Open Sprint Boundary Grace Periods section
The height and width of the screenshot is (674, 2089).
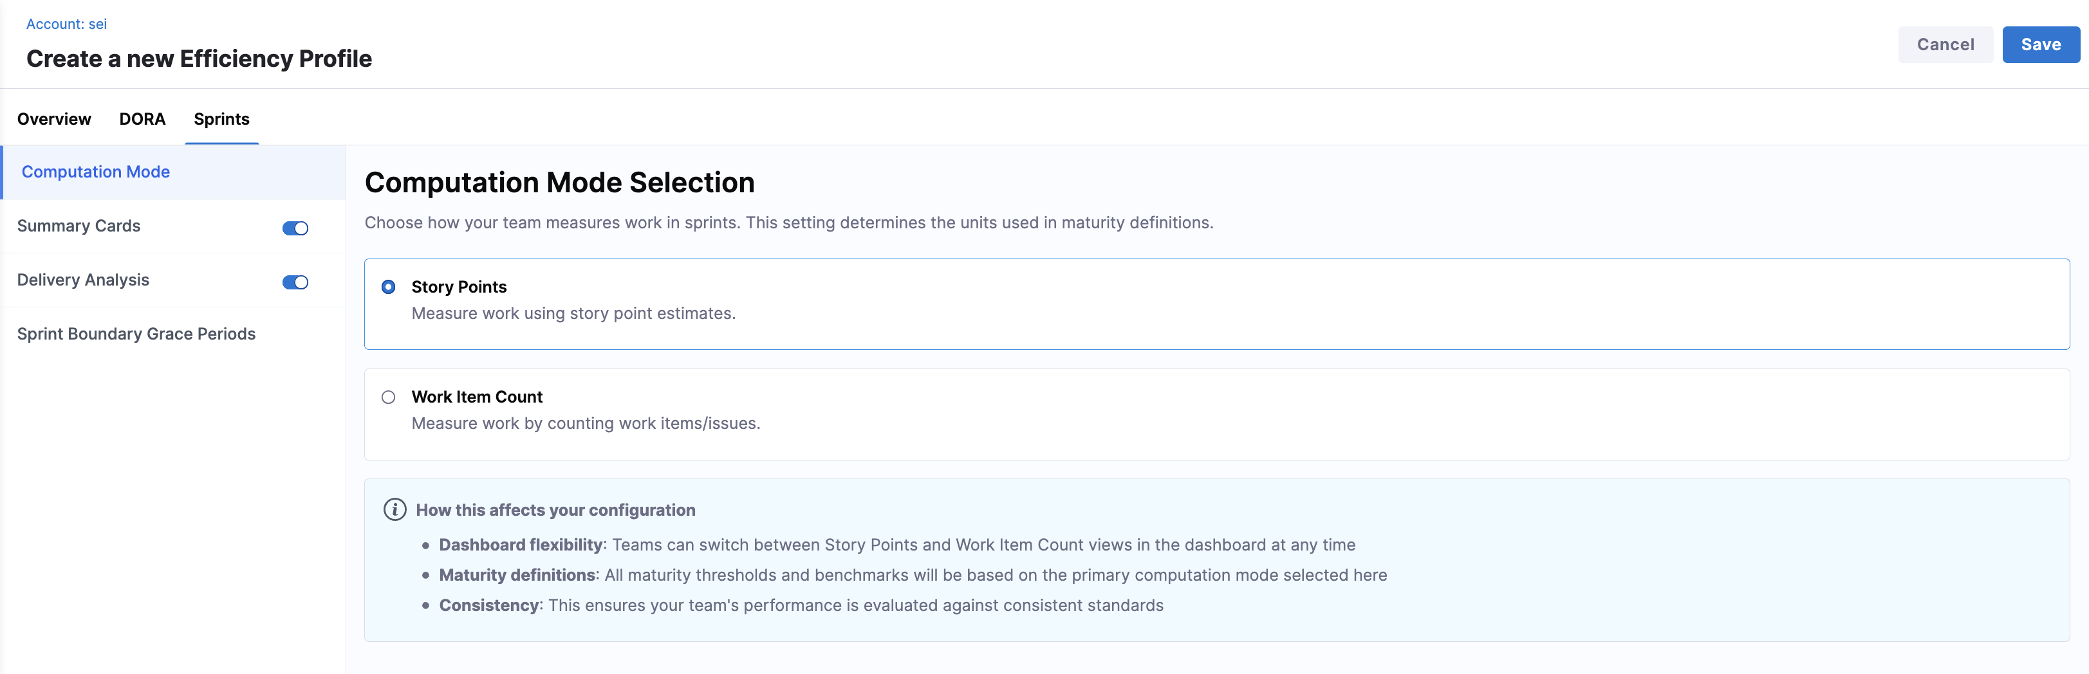(x=136, y=334)
